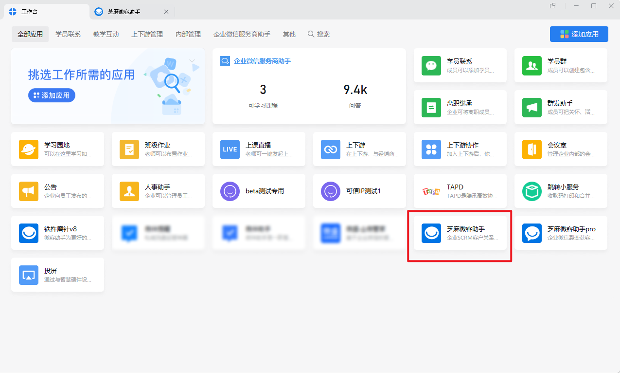Click the 搜索 search field
This screenshot has height=373, width=620.
[x=319, y=34]
